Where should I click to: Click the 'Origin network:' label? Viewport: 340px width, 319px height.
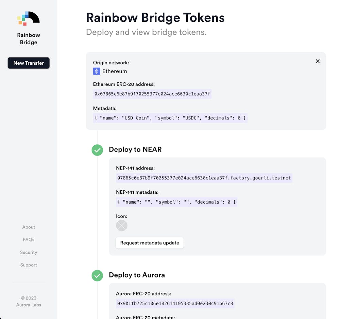pyautogui.click(x=111, y=63)
